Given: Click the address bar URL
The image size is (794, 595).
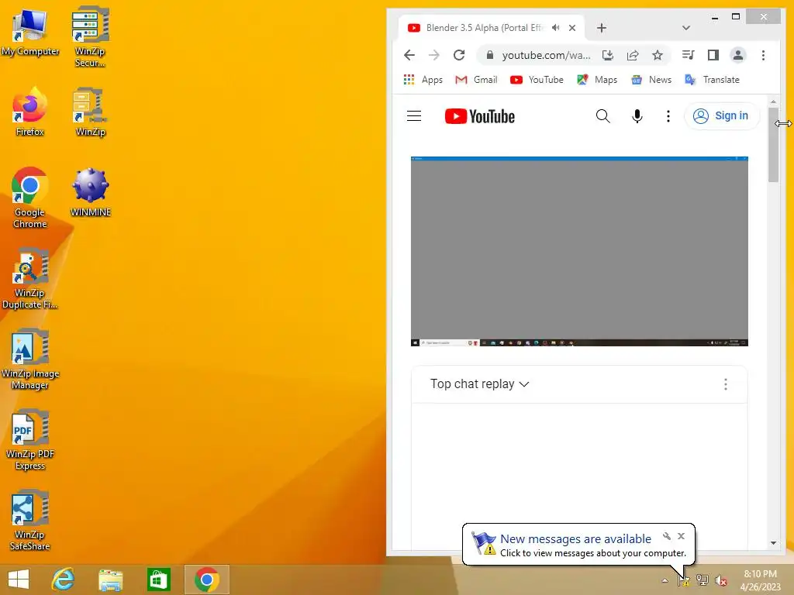Looking at the screenshot, I should pyautogui.click(x=546, y=55).
